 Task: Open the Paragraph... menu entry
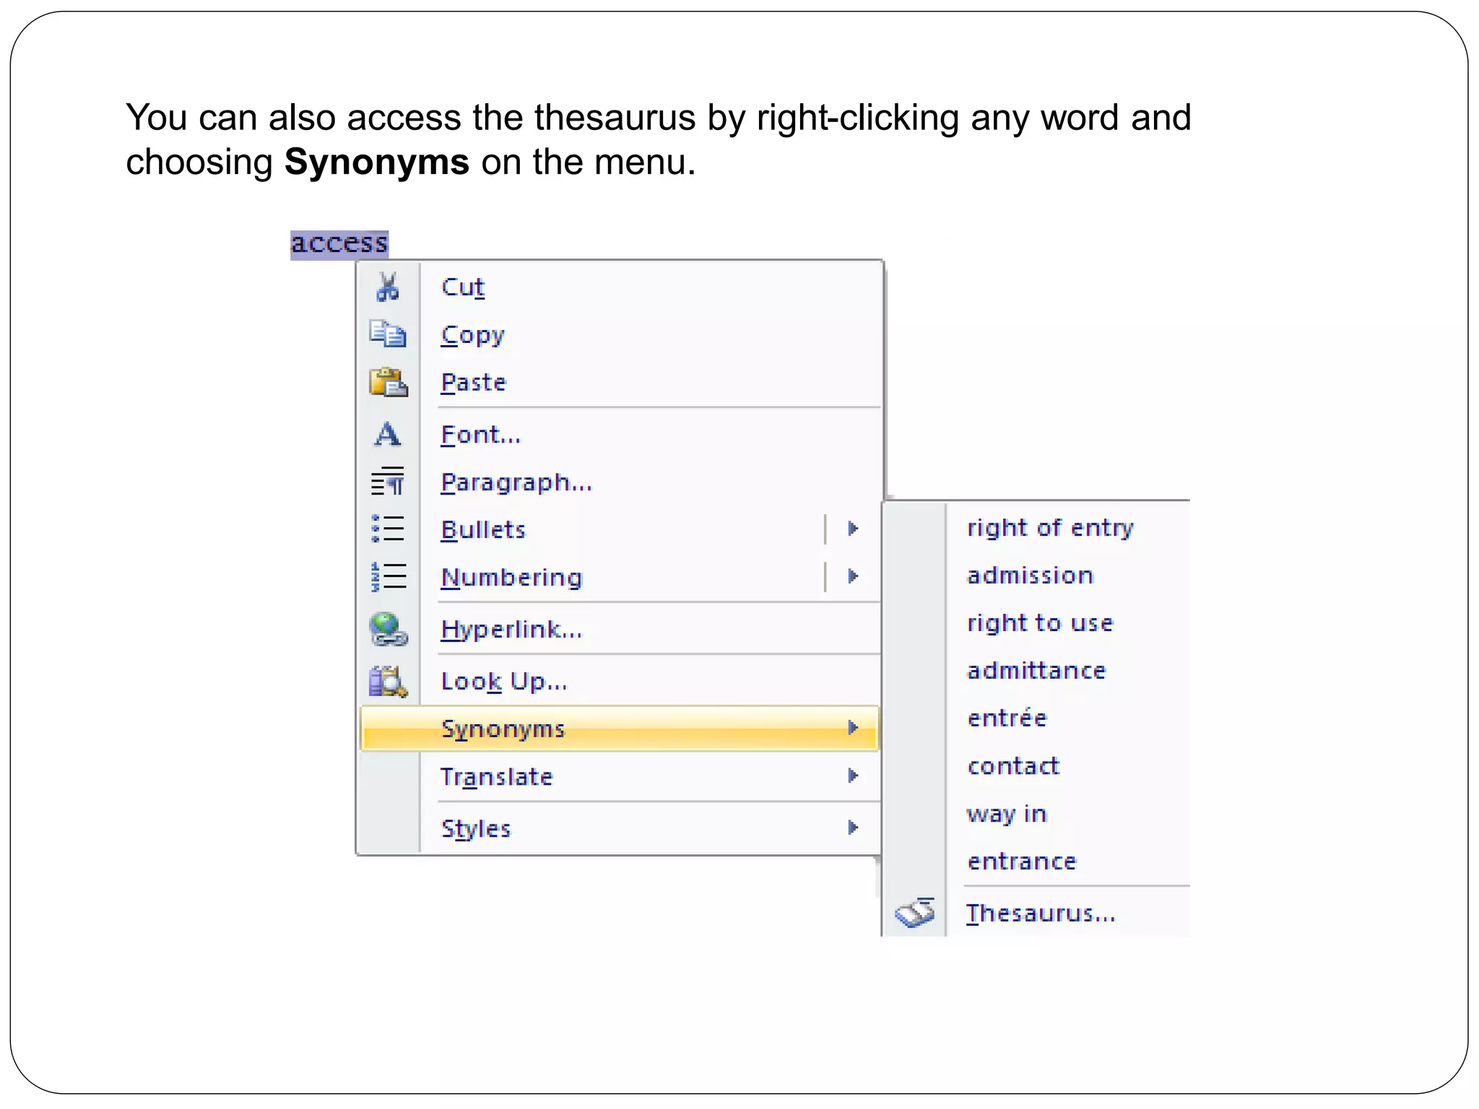click(x=620, y=482)
